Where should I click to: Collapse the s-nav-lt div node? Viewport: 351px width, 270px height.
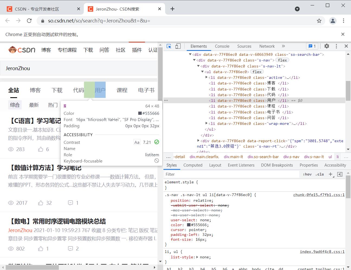[x=198, y=66]
